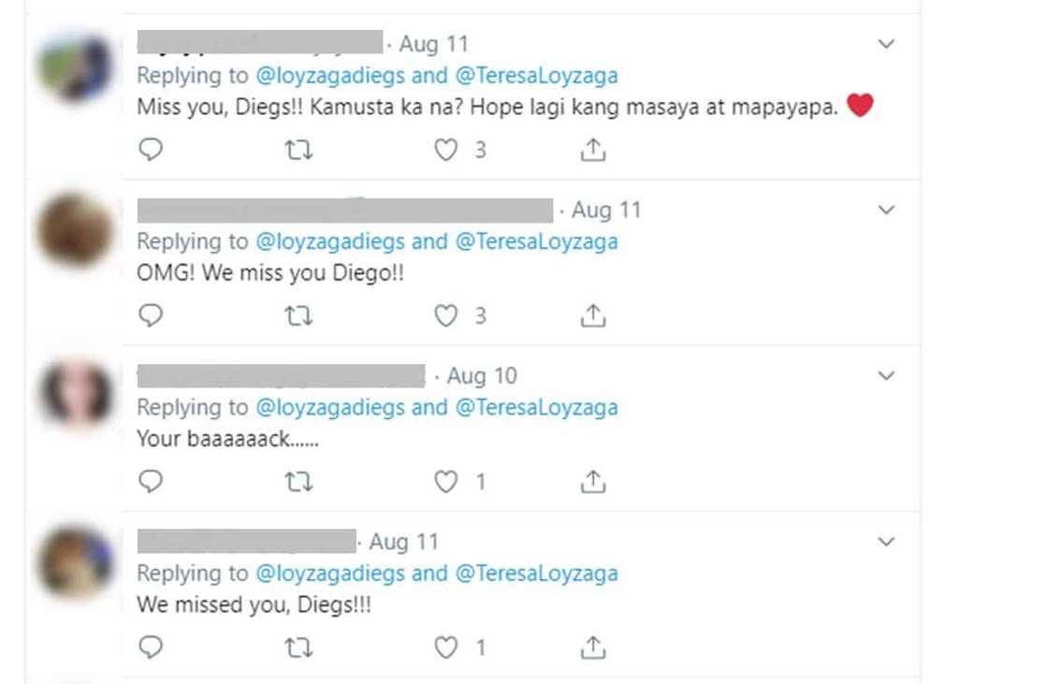1048x684 pixels.
Task: Share the "OMG! We miss you Diego!!" tweet
Action: (591, 315)
